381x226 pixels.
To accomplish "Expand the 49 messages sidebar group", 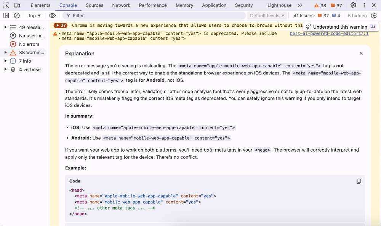I will (5, 27).
